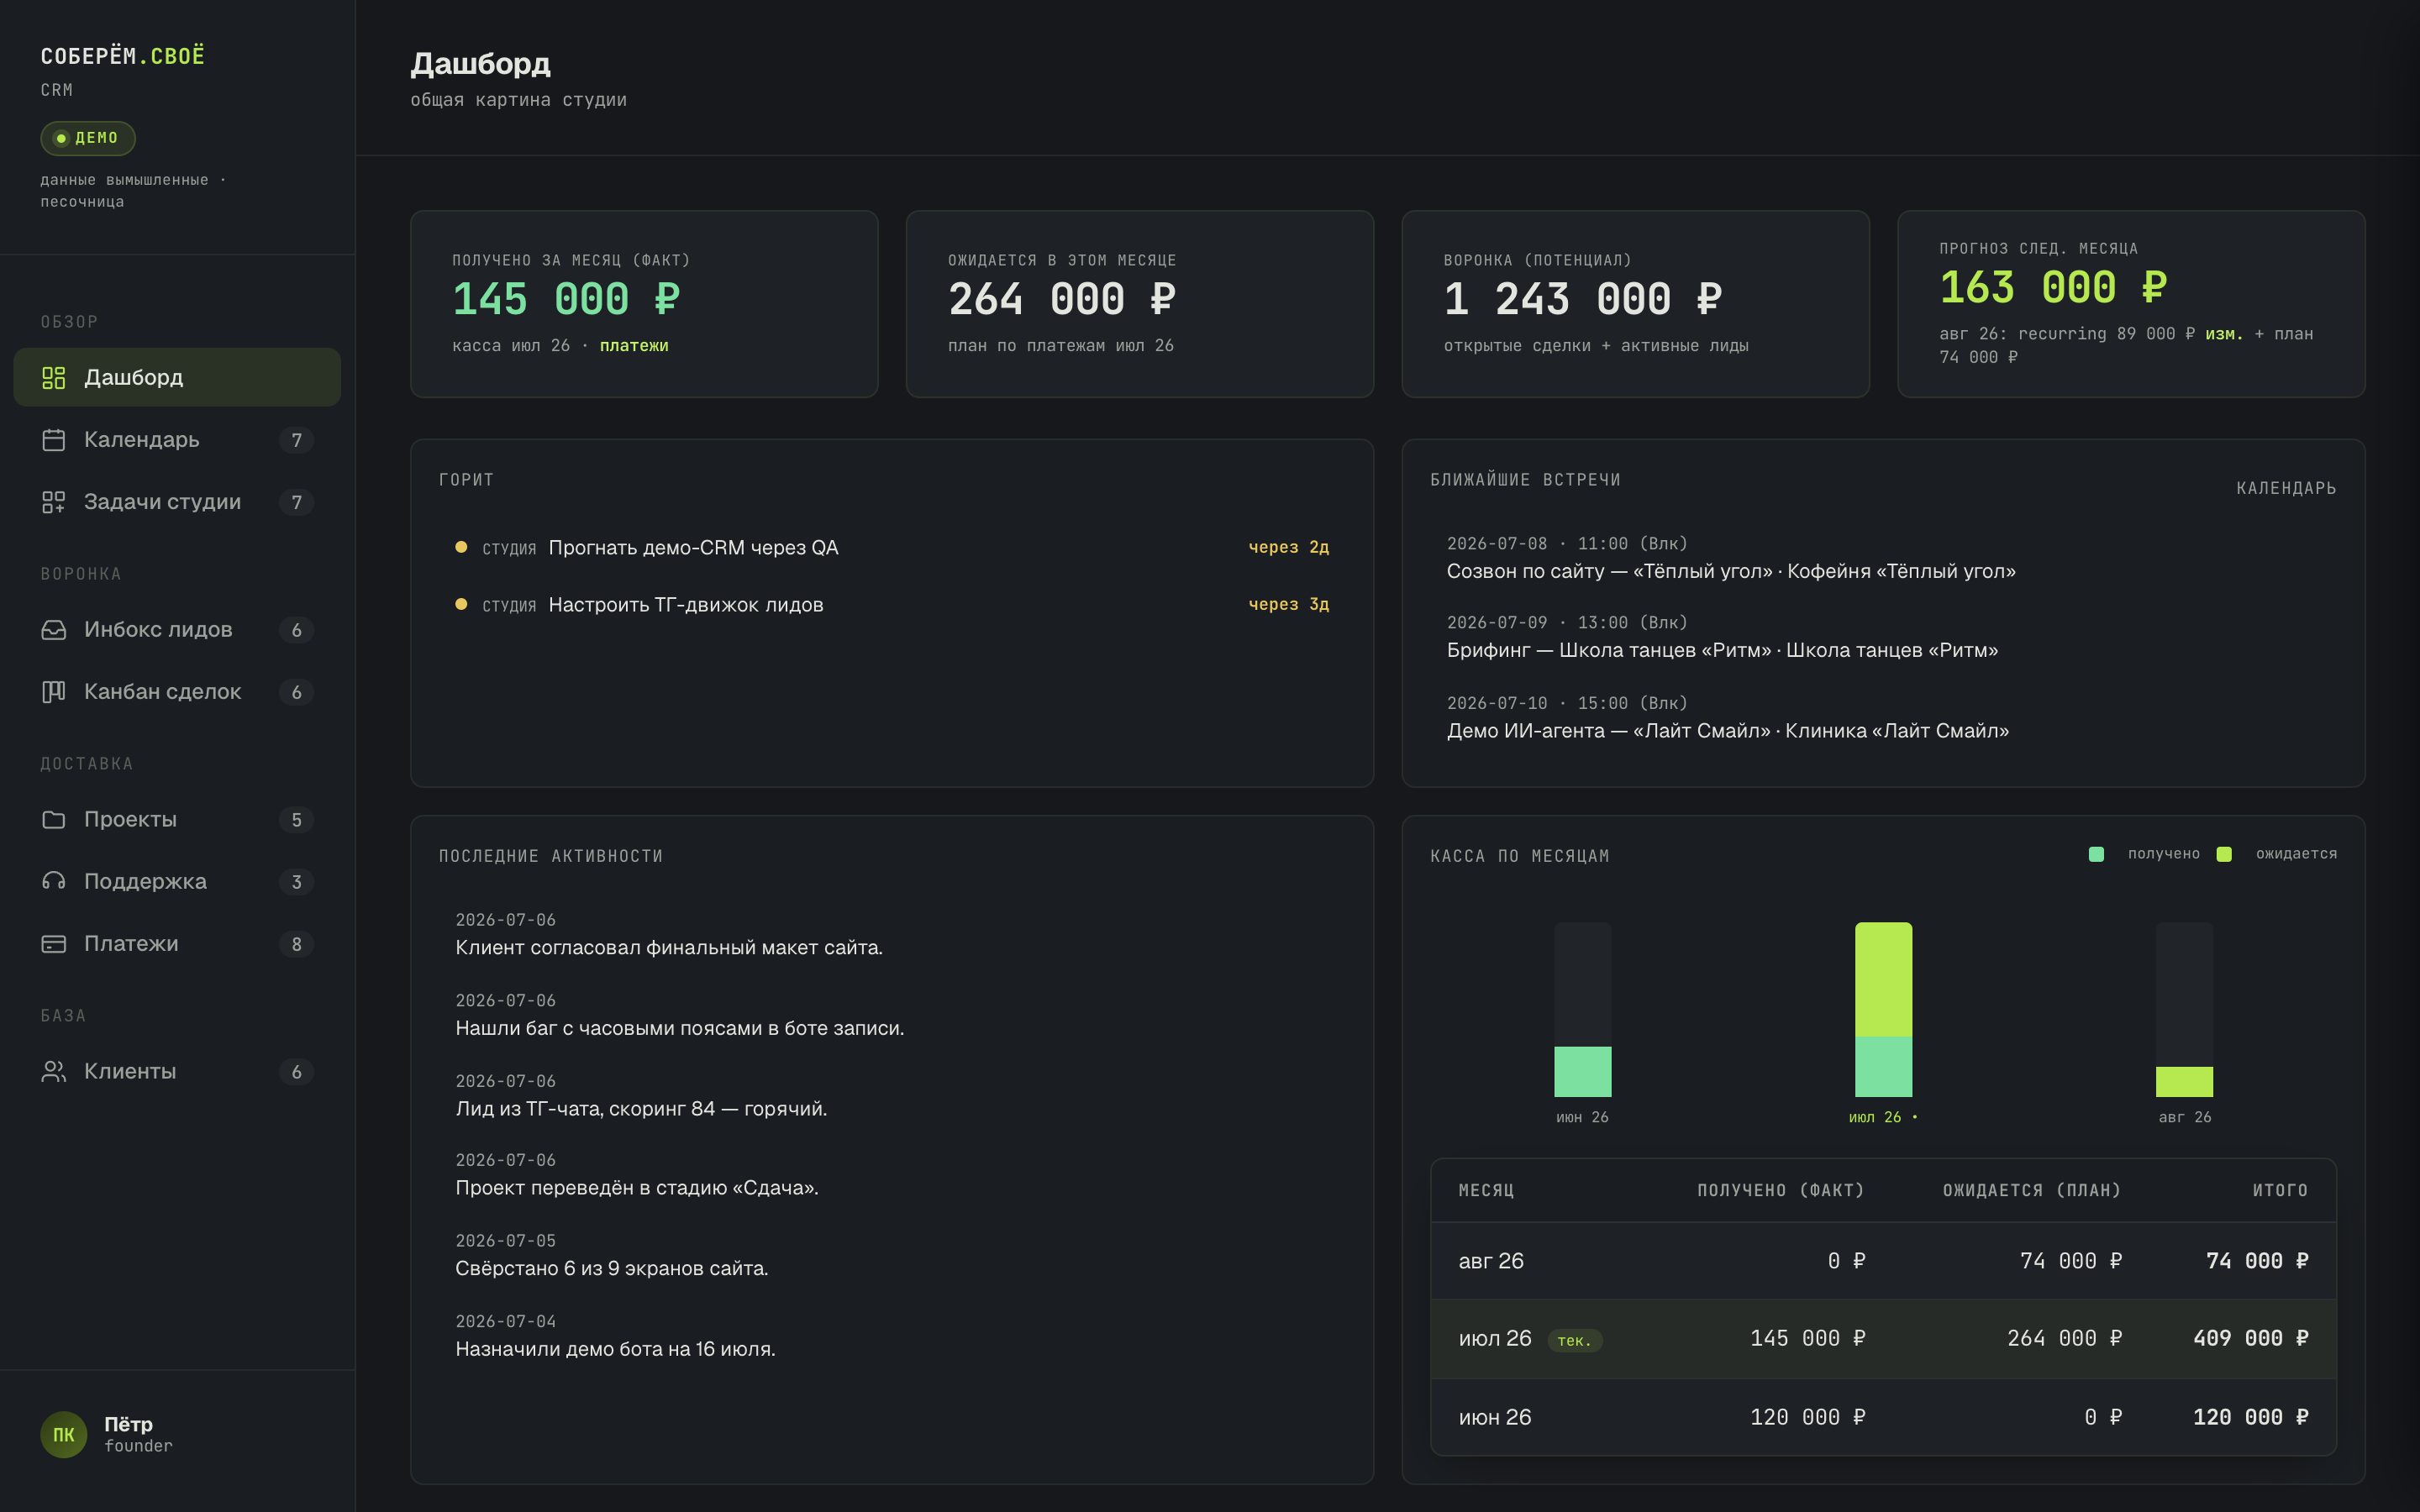Click the Клиенты people icon
The width and height of the screenshot is (2420, 1512).
(54, 1072)
